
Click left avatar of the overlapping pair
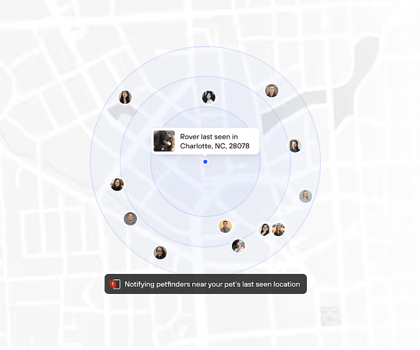pos(265,229)
